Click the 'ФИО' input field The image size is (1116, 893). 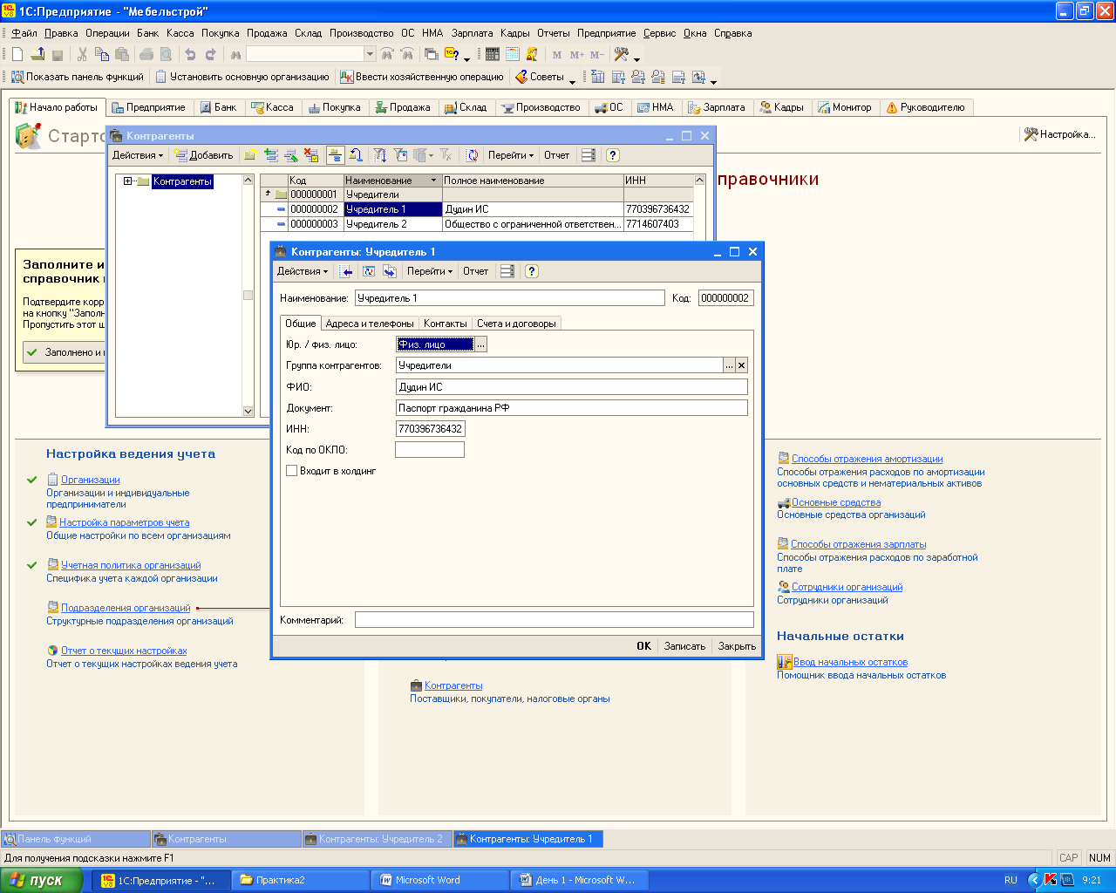[571, 386]
